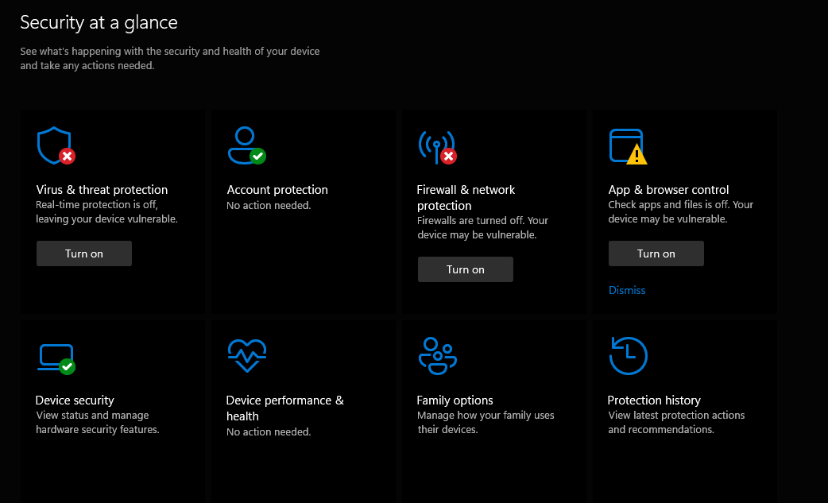This screenshot has height=503, width=828.
Task: Open the Account protection person icon
Action: click(x=246, y=145)
